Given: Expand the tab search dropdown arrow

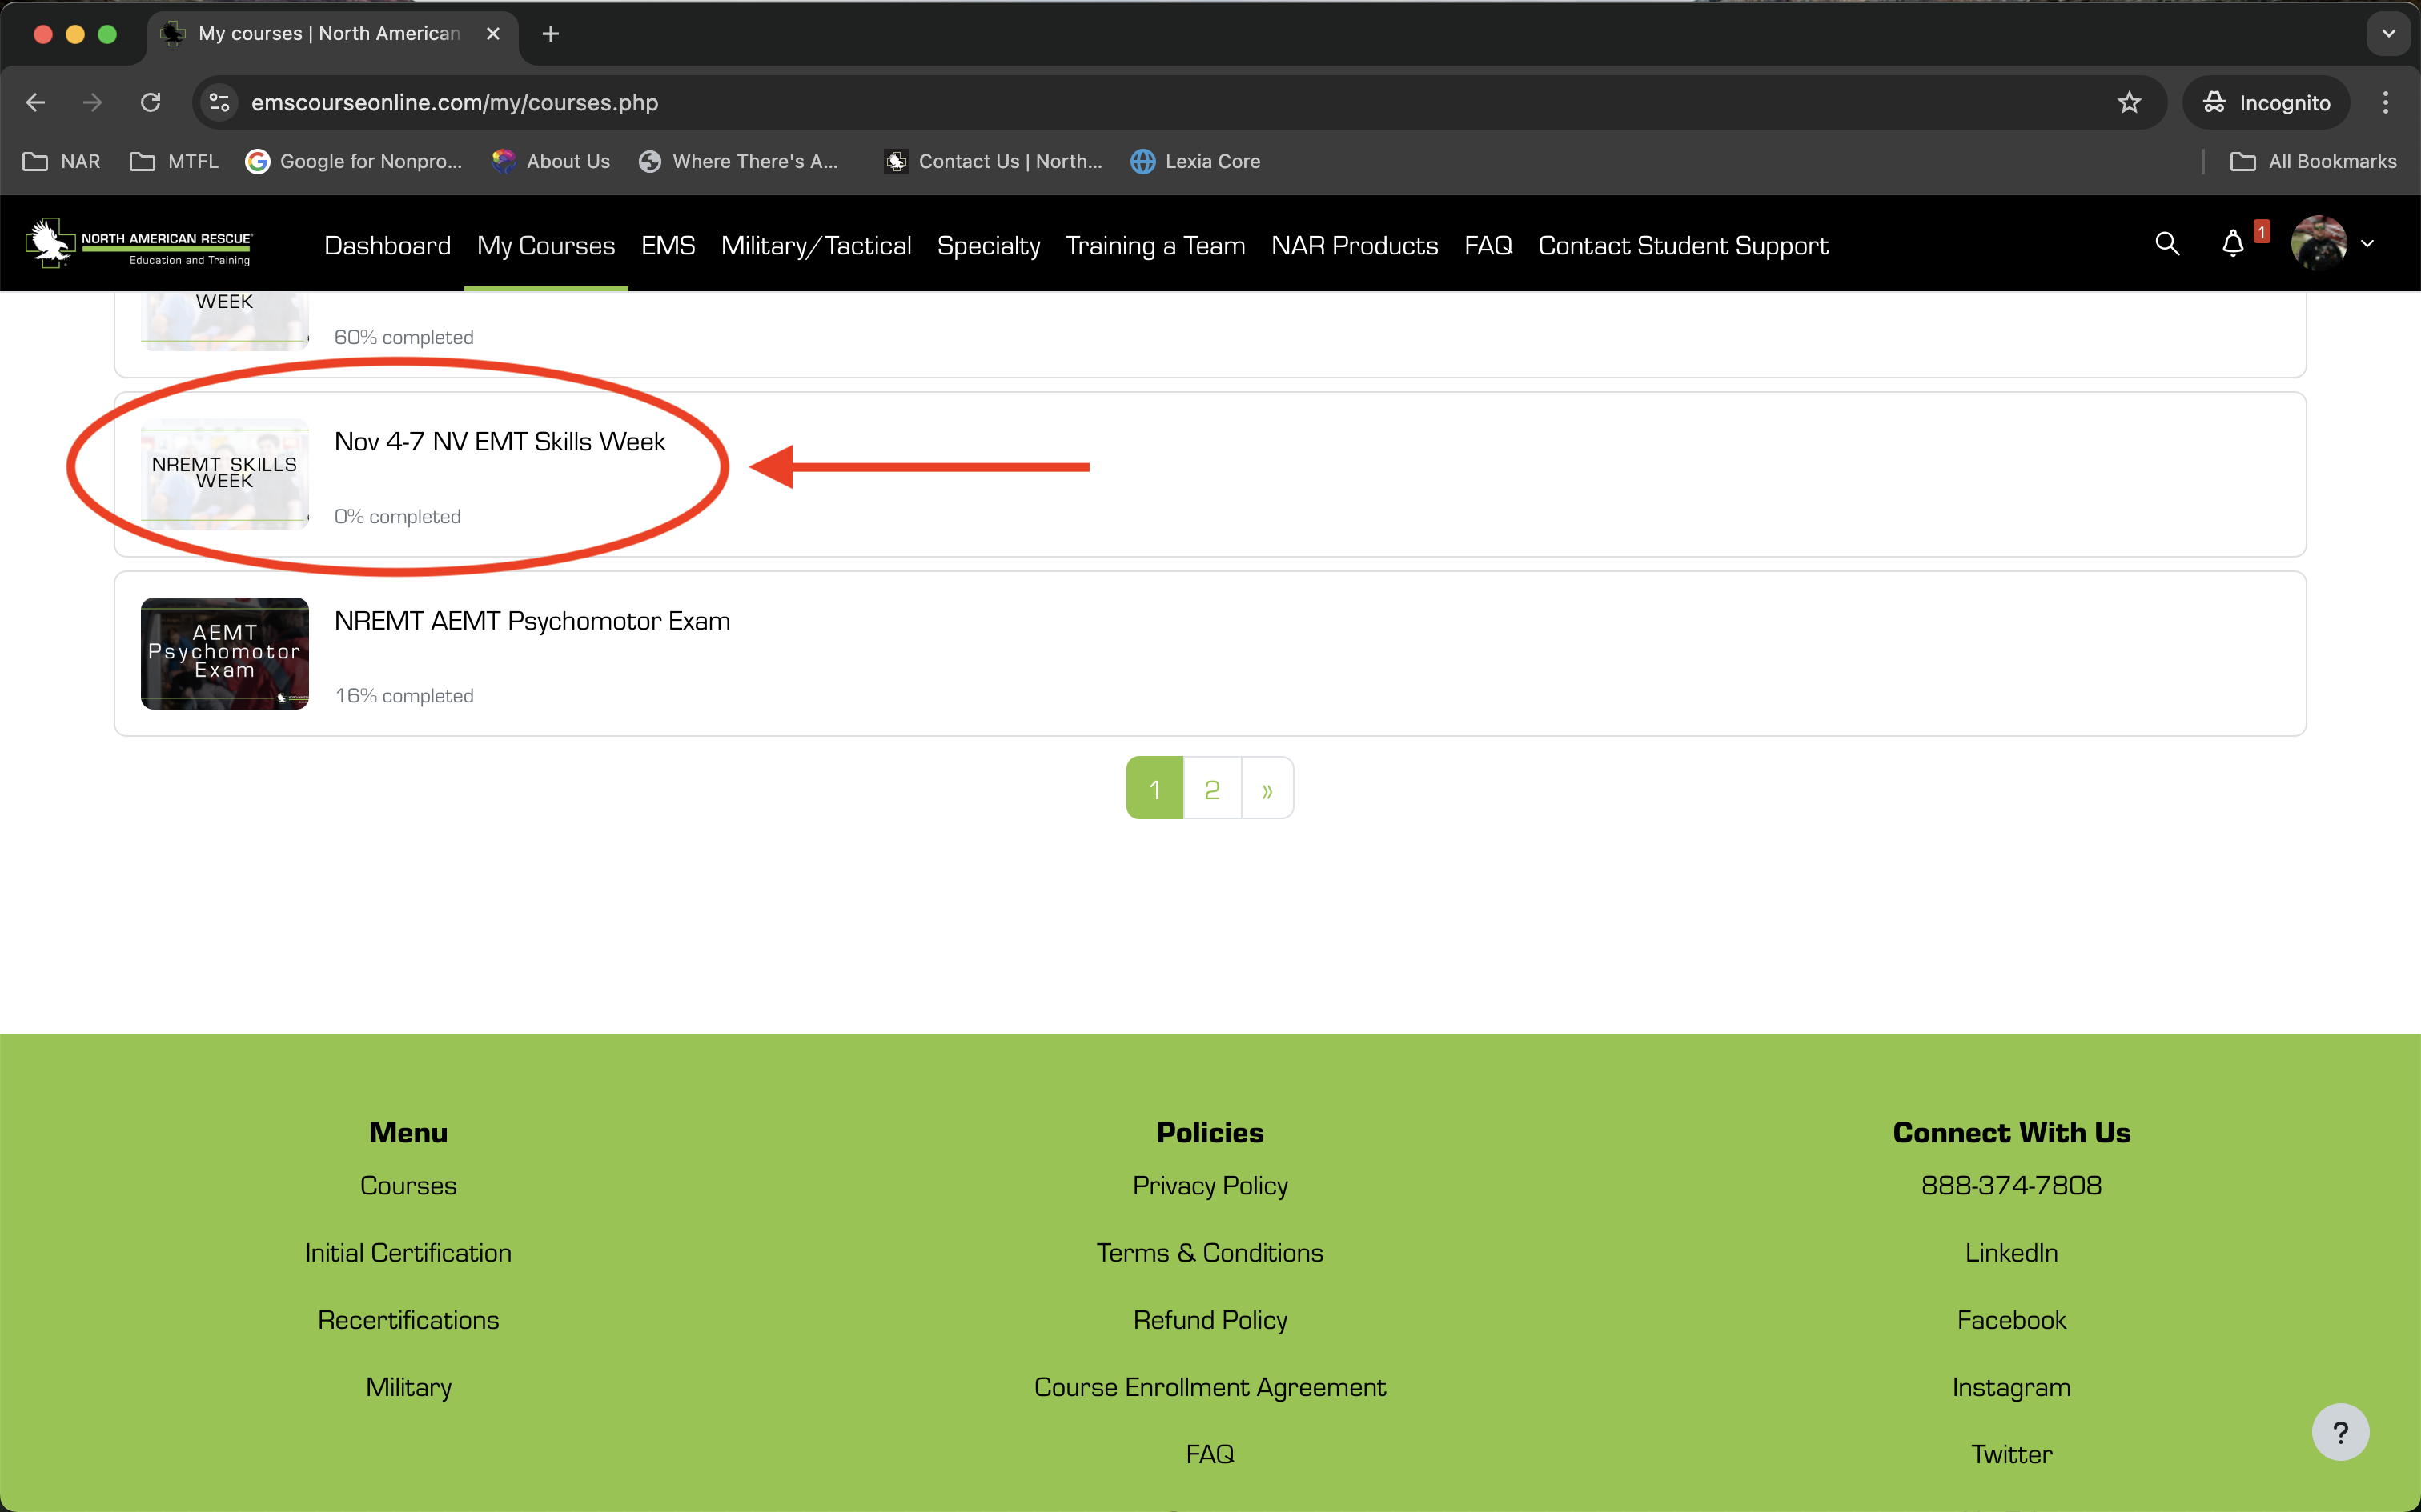Looking at the screenshot, I should pos(2388,34).
